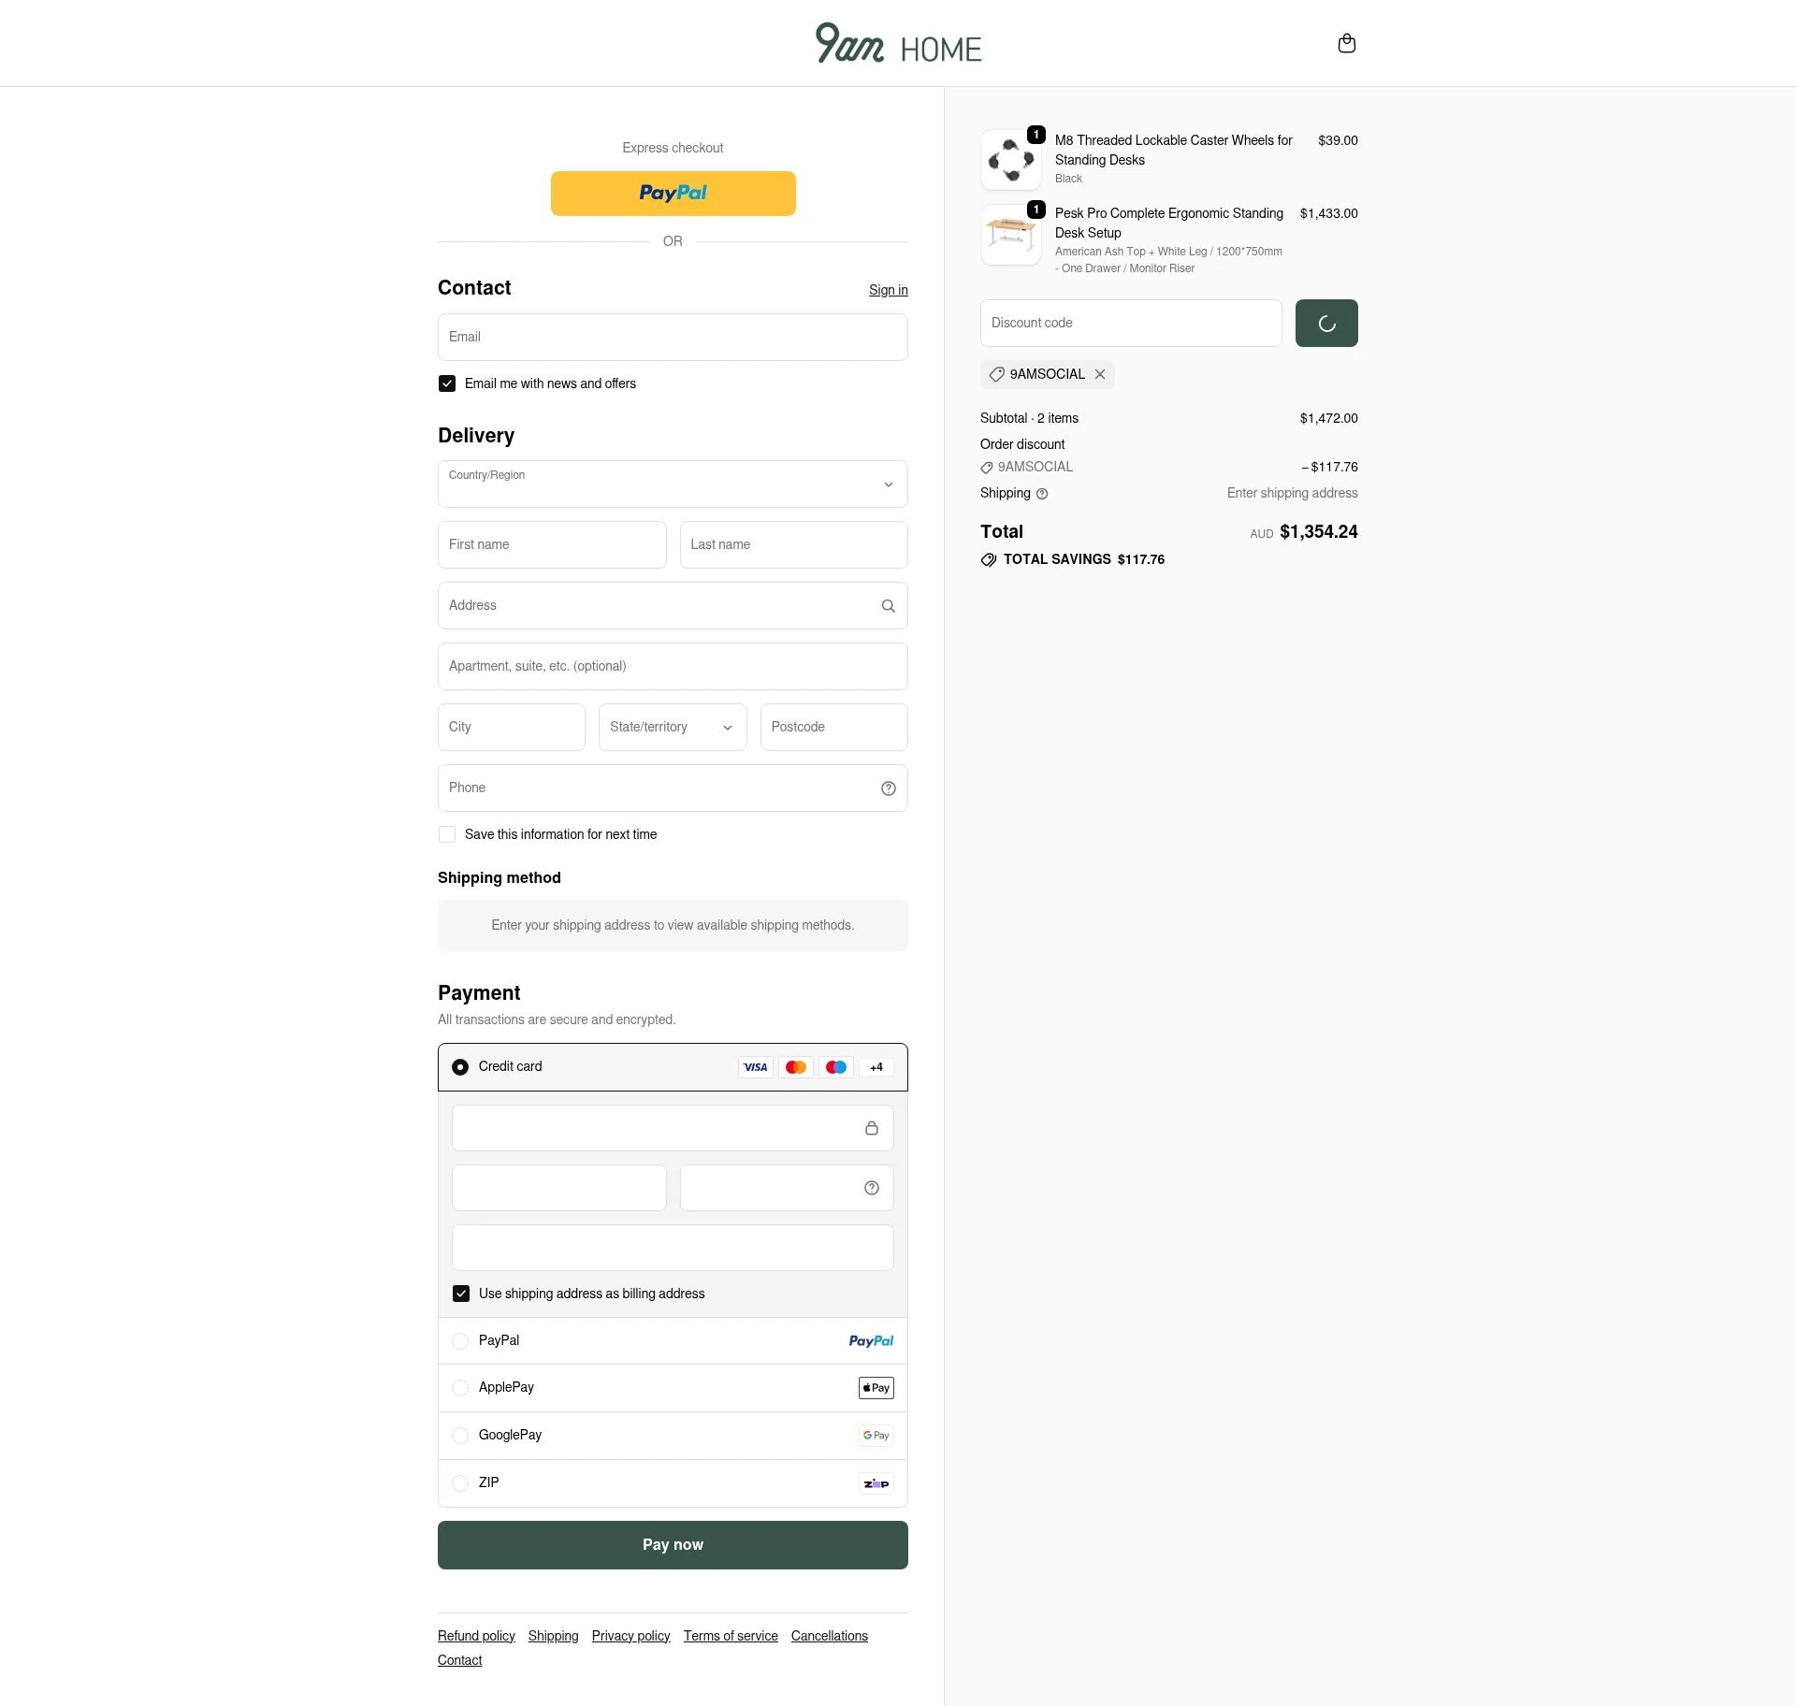Click inside the Discount code field
This screenshot has height=1706, width=1796.
[x=1131, y=323]
